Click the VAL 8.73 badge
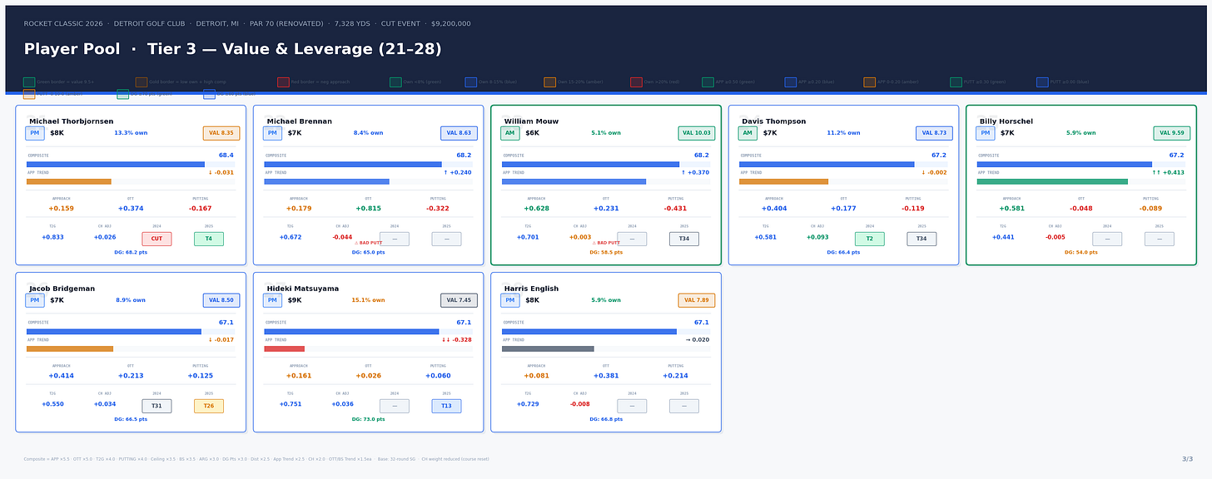The height and width of the screenshot is (479, 1212). tap(934, 133)
